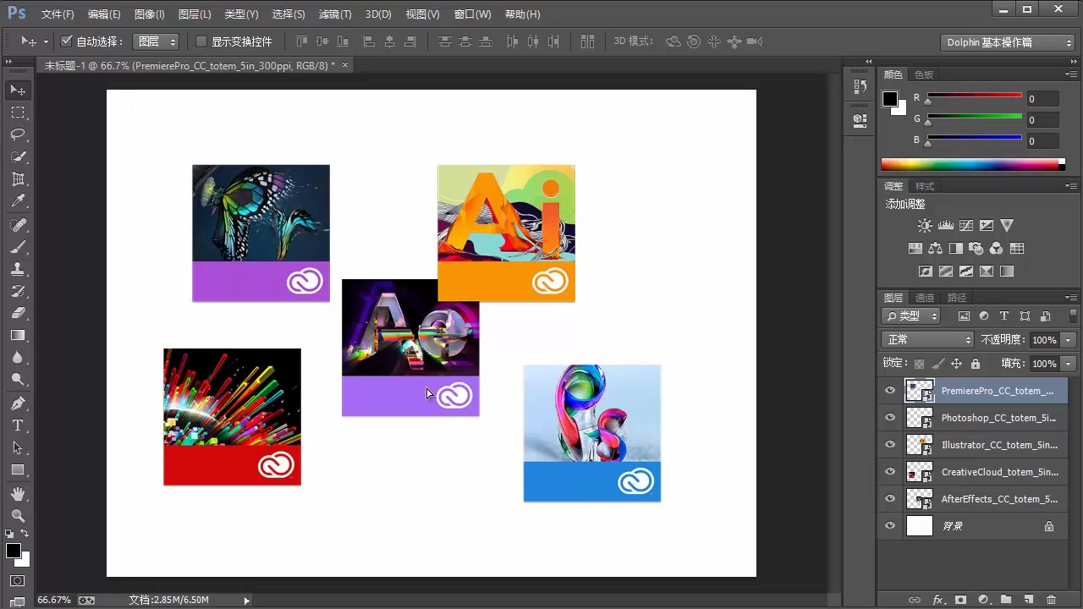Image resolution: width=1083 pixels, height=609 pixels.
Task: Open the 填充 slider arrow
Action: point(1069,364)
